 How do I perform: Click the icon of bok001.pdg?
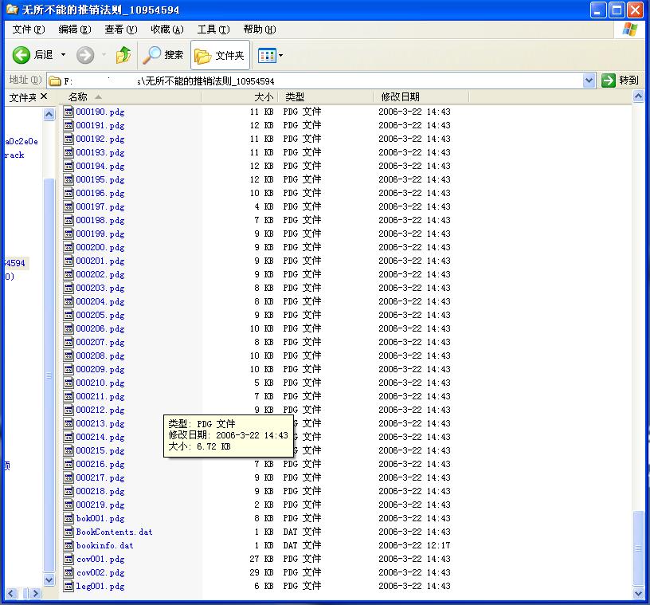click(x=69, y=518)
